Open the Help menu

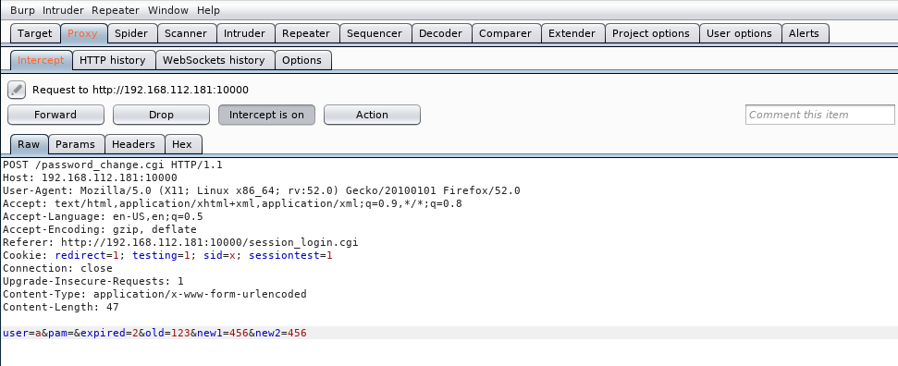pyautogui.click(x=208, y=10)
